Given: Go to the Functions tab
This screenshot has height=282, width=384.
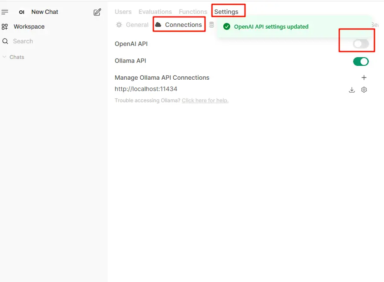Looking at the screenshot, I should (193, 12).
